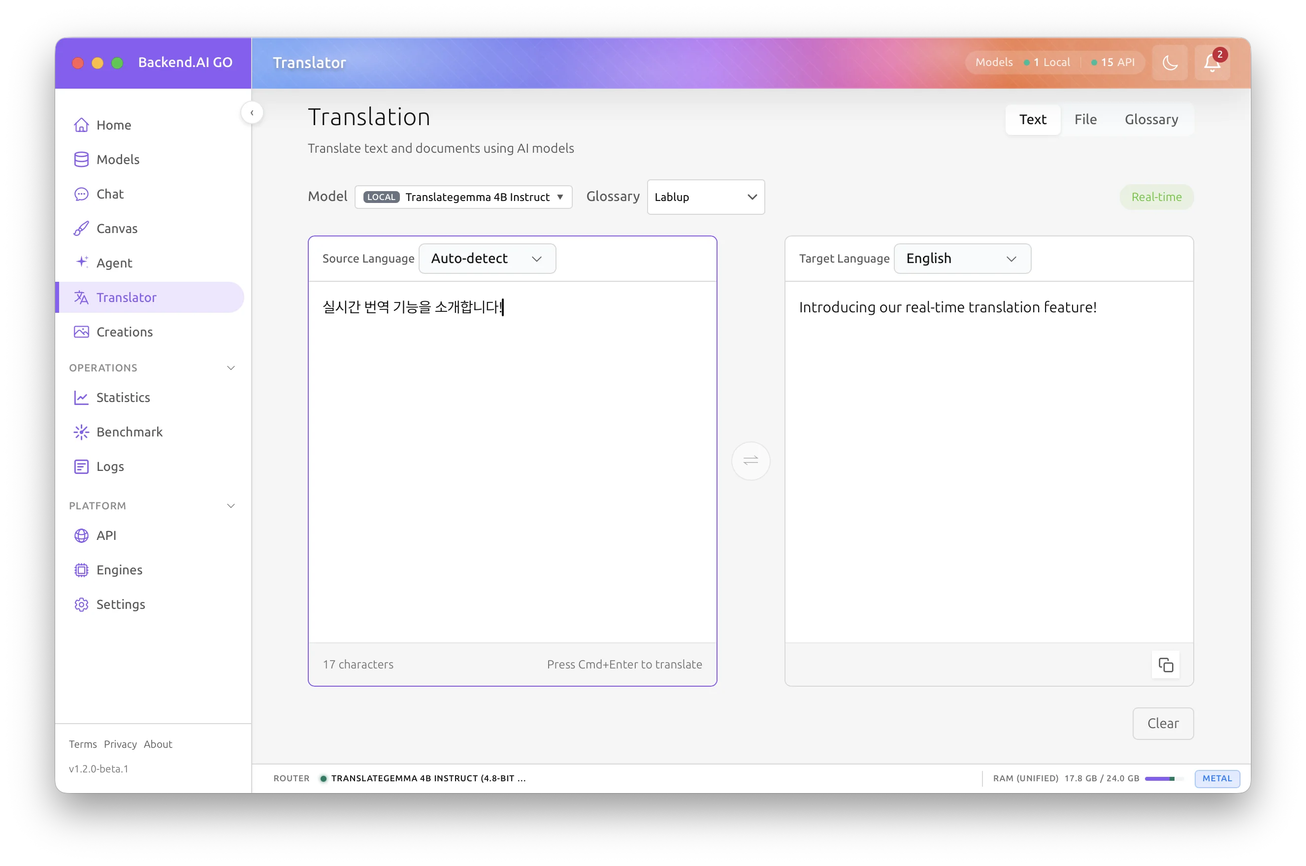Enable dark mode with the moon icon
1306x866 pixels.
[x=1170, y=63]
